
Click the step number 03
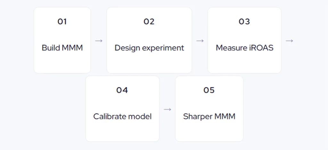pyautogui.click(x=244, y=22)
